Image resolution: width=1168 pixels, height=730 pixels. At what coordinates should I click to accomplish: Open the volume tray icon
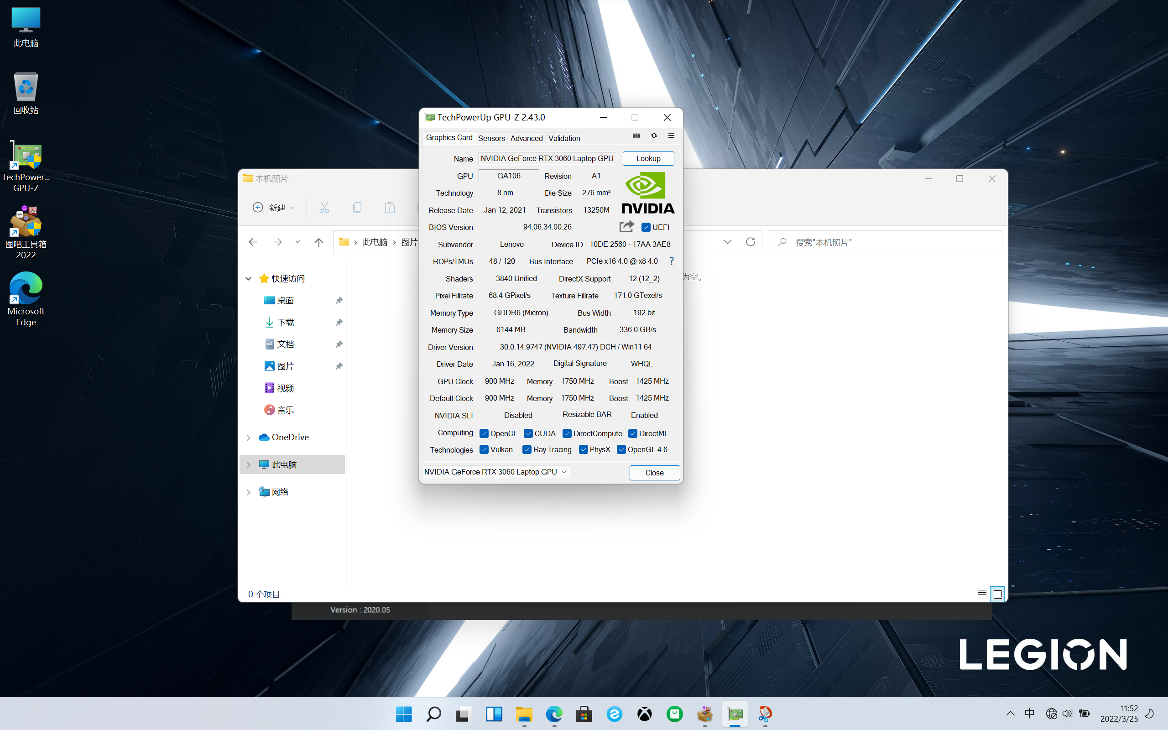1067,714
